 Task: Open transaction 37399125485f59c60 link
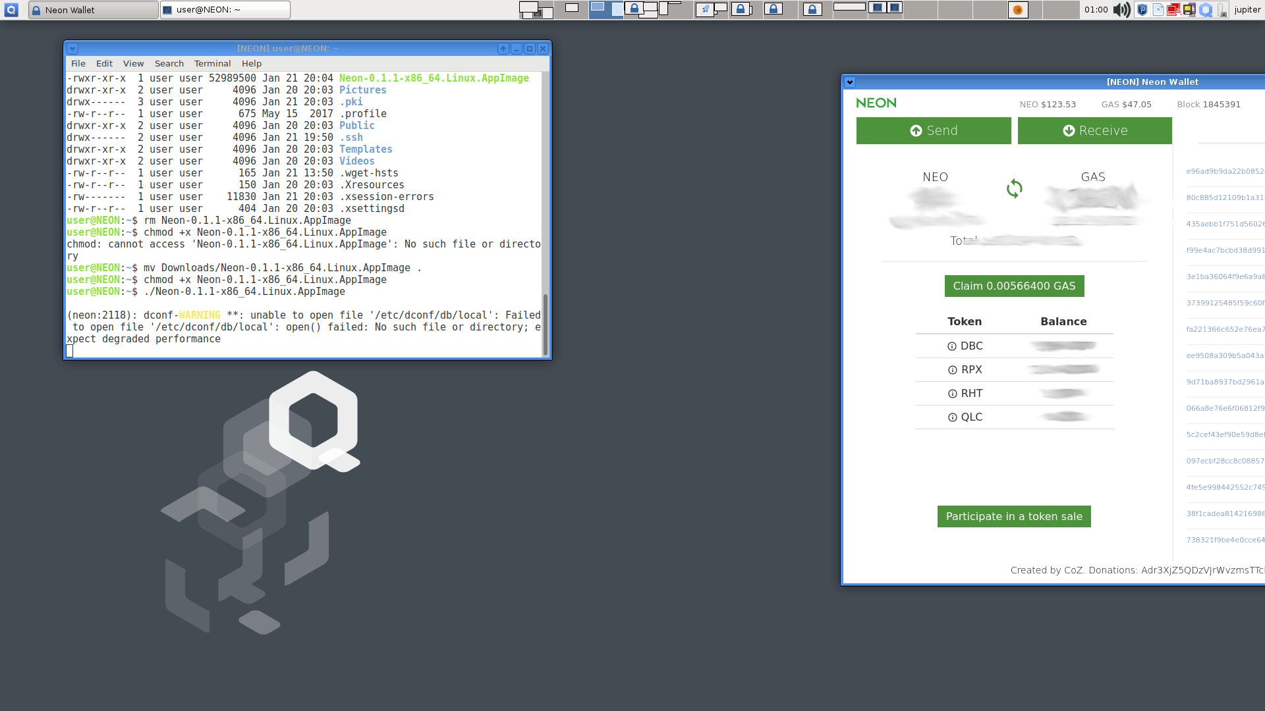tap(1225, 303)
